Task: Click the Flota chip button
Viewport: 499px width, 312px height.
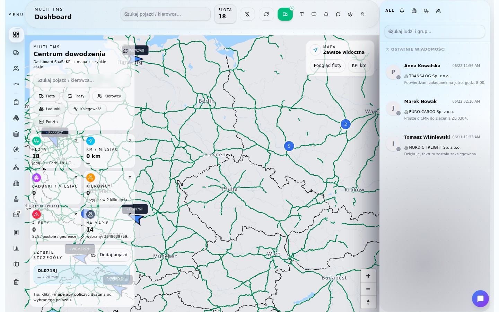Action: (47, 96)
